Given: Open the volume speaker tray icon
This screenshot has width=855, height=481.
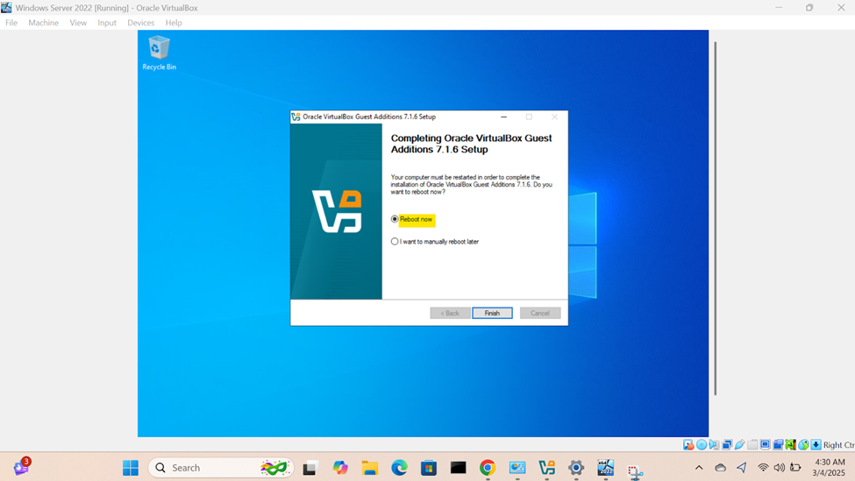Looking at the screenshot, I should point(780,467).
